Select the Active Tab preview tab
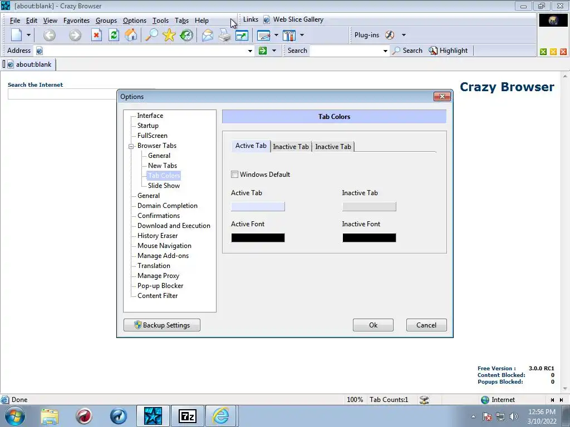The width and height of the screenshot is (570, 427). click(x=251, y=146)
